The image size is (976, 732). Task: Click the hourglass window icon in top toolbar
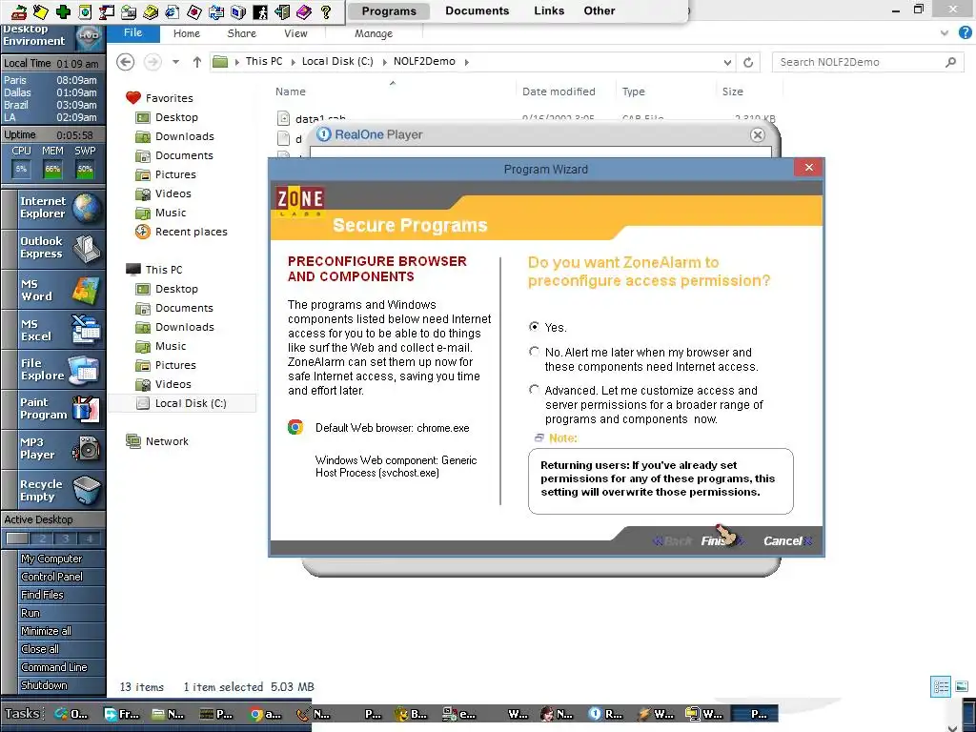(107, 11)
